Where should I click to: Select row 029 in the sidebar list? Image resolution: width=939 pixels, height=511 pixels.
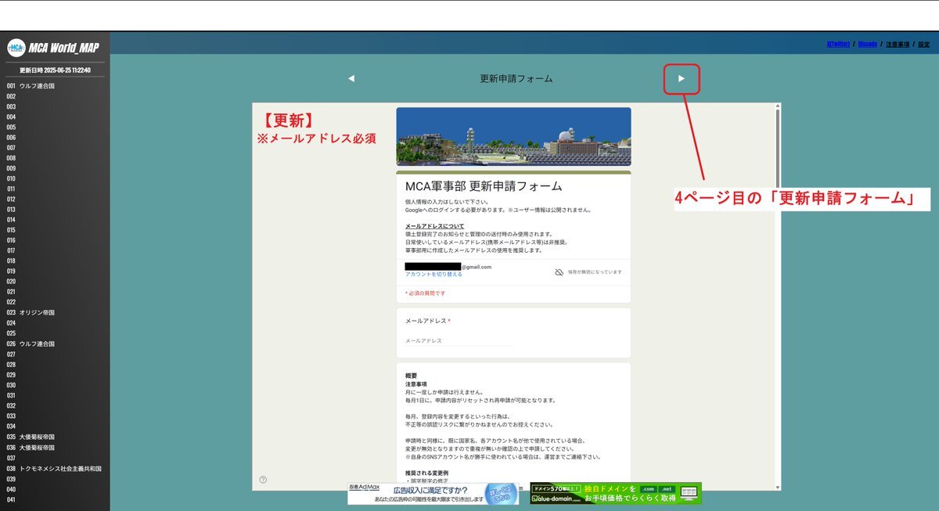coord(55,375)
